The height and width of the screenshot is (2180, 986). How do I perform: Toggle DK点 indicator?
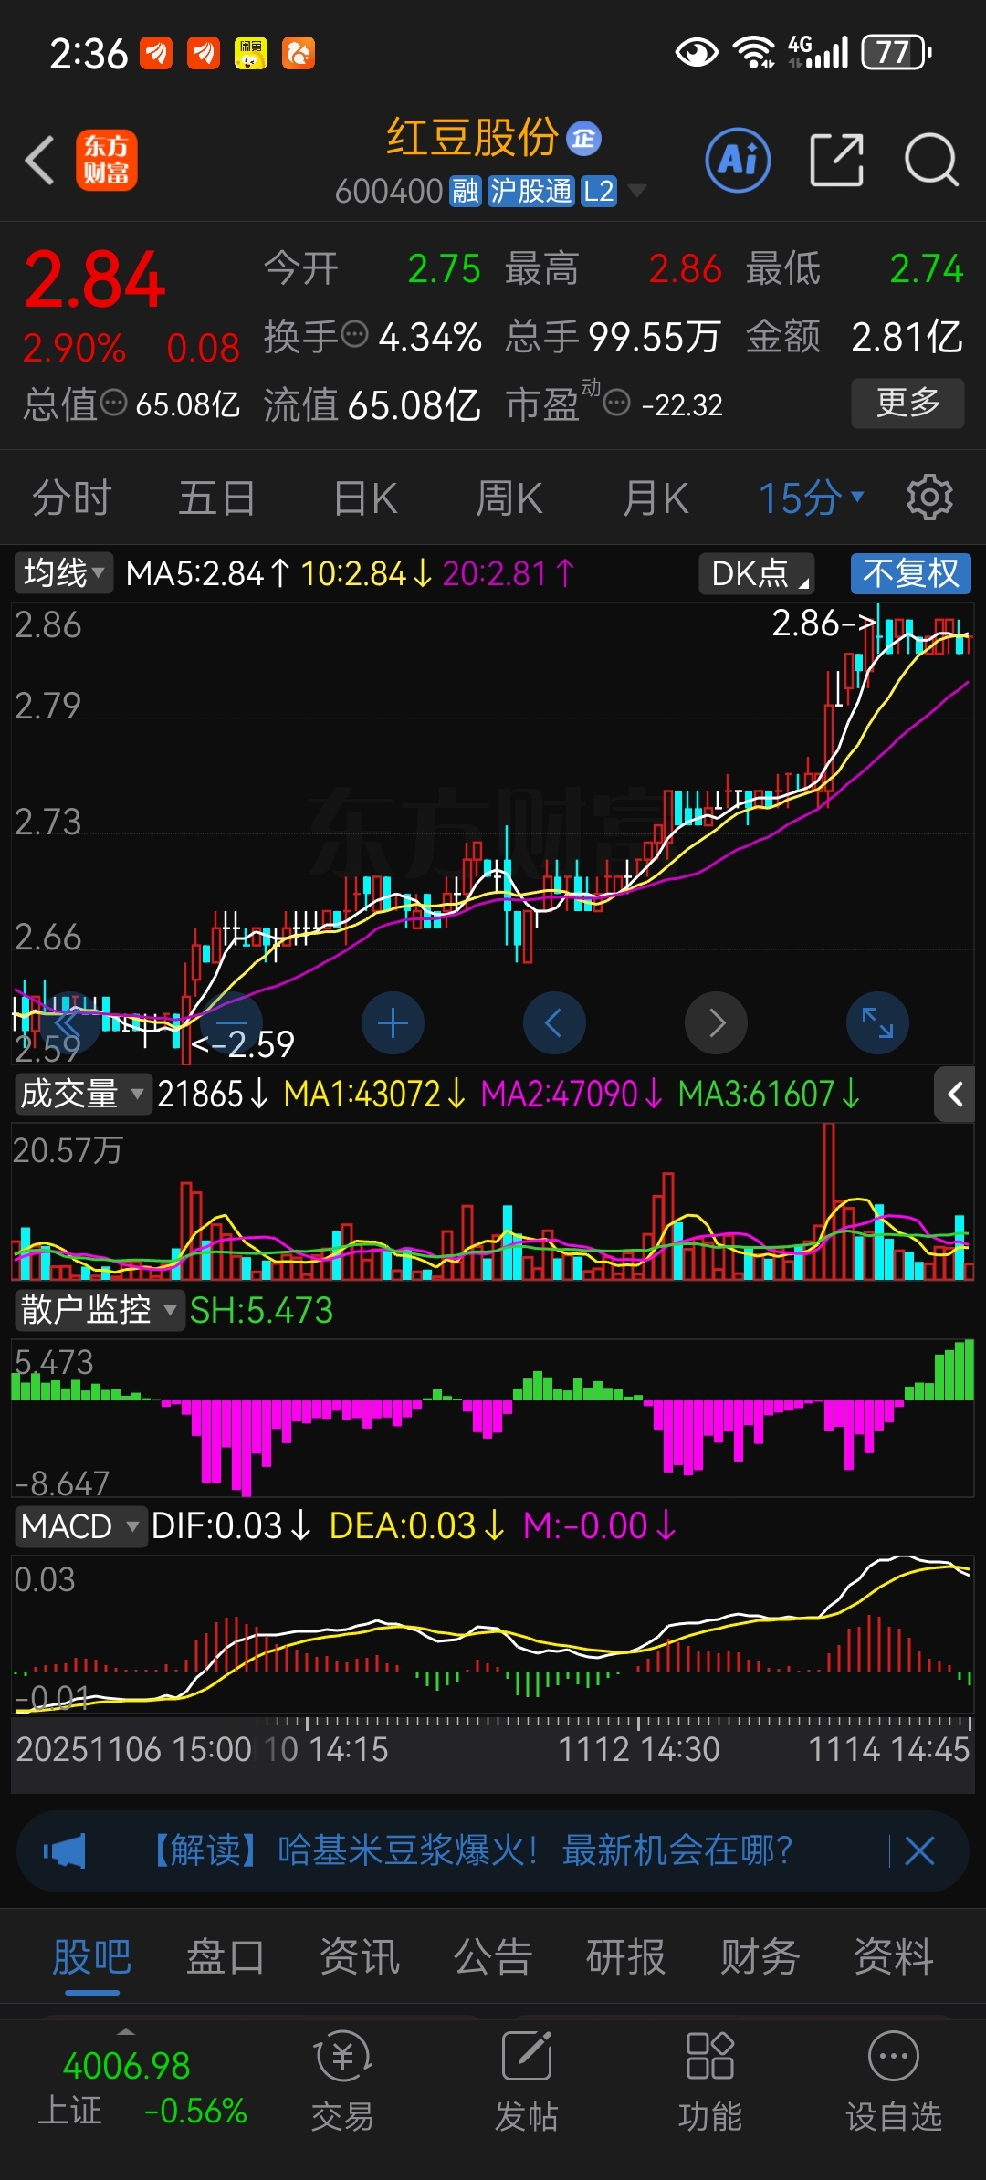coord(756,574)
